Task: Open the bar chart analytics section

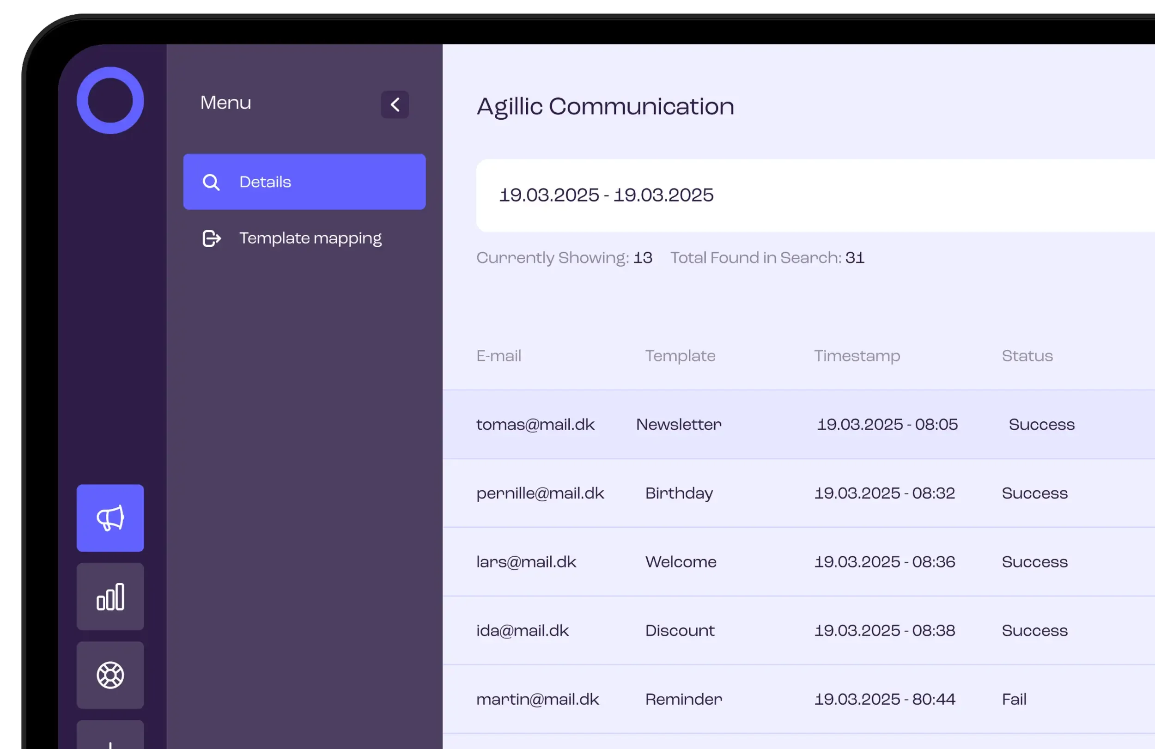Action: pos(110,597)
